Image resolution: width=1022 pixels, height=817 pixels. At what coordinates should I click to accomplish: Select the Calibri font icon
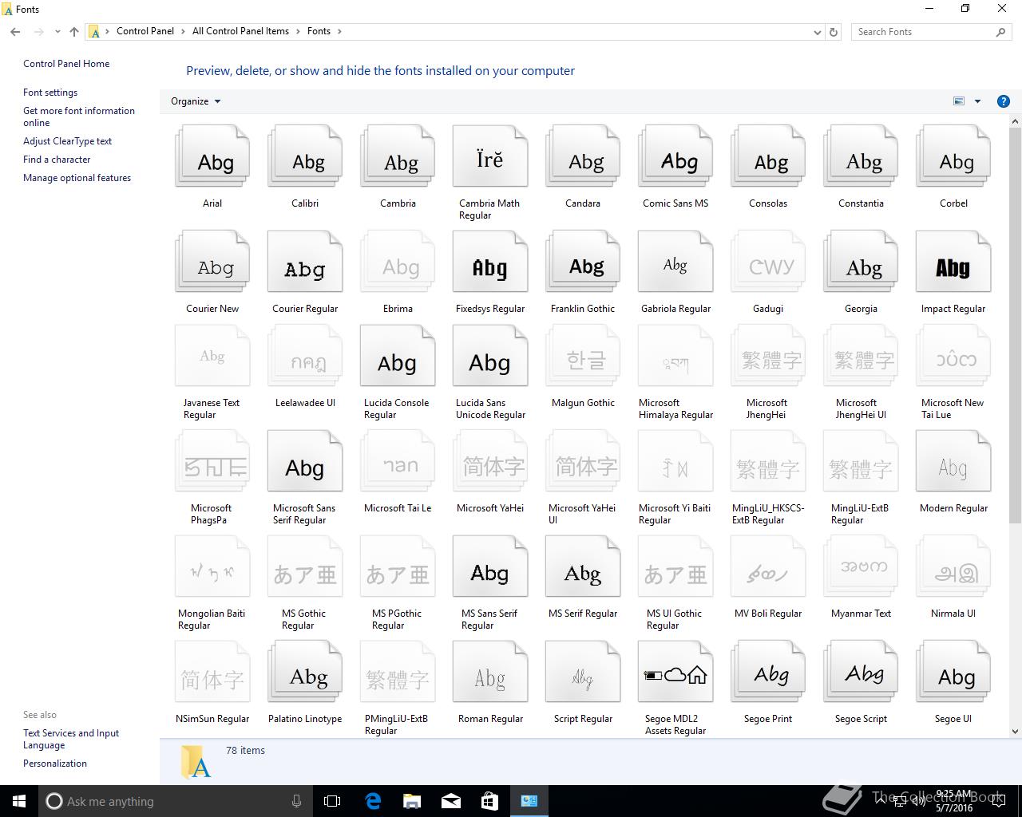(305, 156)
